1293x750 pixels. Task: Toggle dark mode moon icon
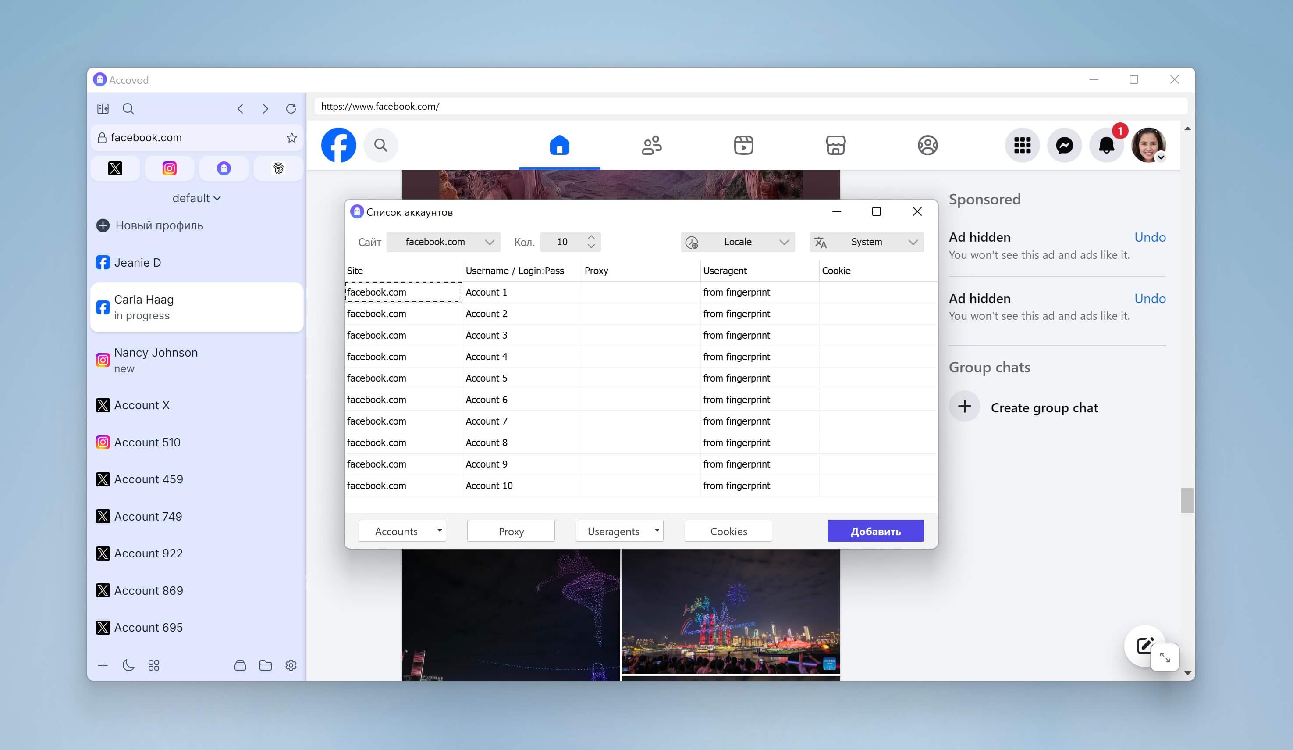128,665
